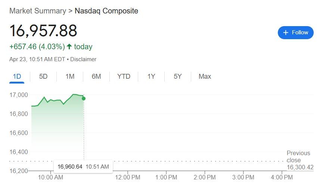Click the 12:00 PM axis marker
The image size is (326, 185).
click(x=128, y=177)
